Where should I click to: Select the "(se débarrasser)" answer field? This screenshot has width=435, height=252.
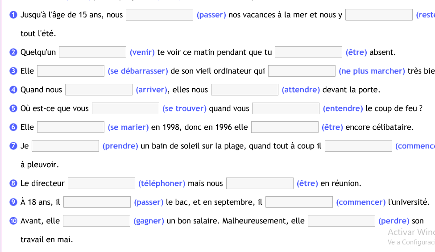tap(70, 71)
